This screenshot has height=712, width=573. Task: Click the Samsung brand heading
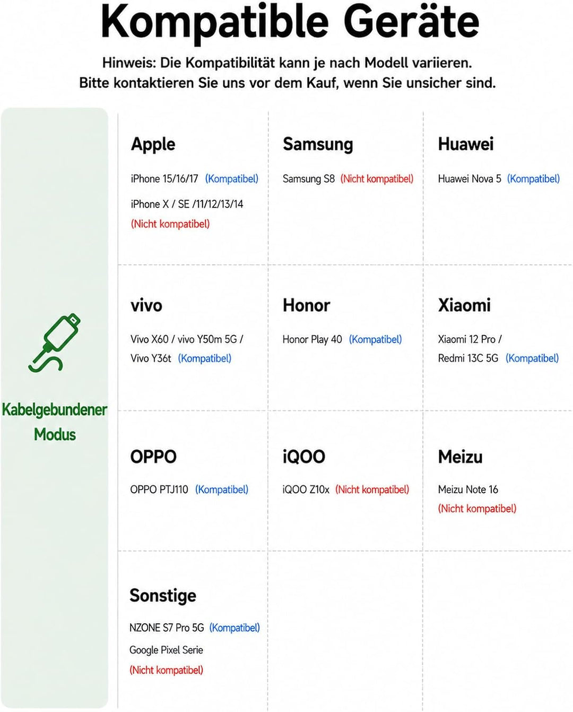[318, 144]
